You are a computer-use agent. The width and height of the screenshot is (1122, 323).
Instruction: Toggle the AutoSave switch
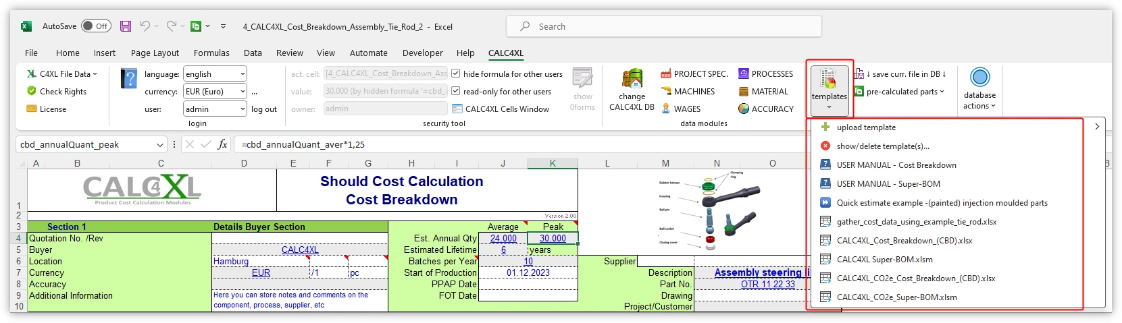click(96, 26)
